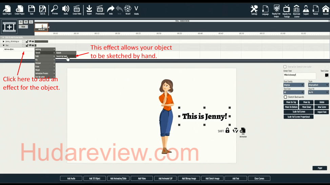The width and height of the screenshot is (330, 185).
Task: Click the Language icon
Action: (265, 10)
